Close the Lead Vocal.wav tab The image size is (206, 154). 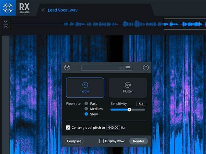(43, 10)
